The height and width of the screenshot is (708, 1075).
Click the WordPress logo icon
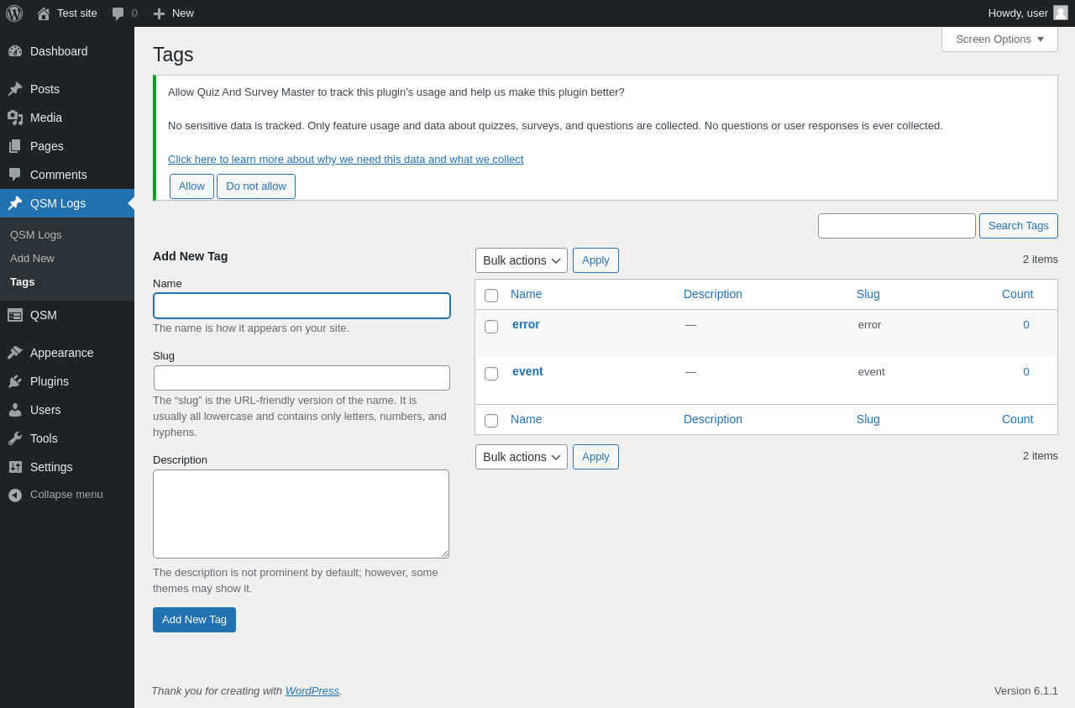coord(14,13)
